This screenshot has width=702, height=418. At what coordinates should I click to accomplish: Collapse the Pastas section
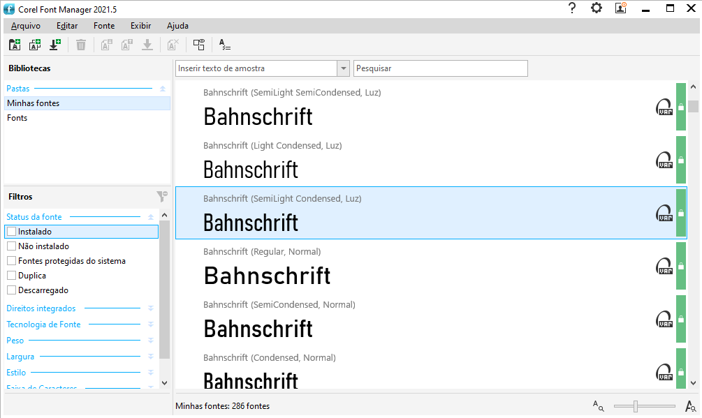(162, 89)
